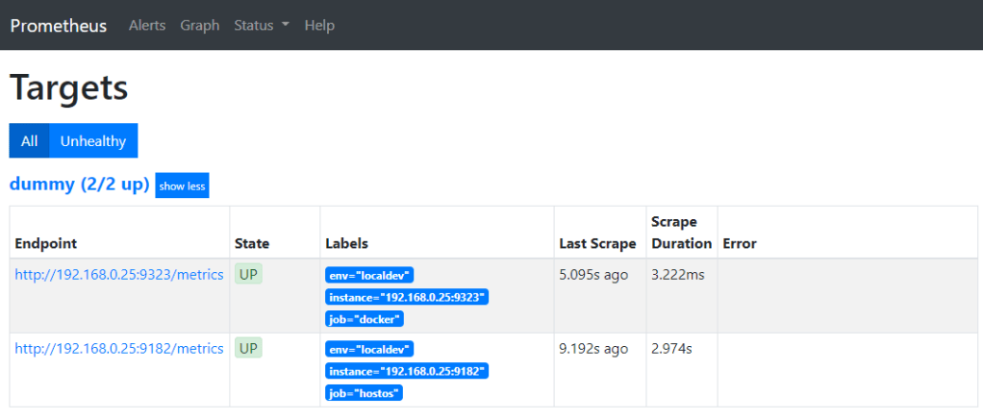Viewport: 983px width, 420px height.
Task: Open the 192.168.0.25:9182 metrics endpoint
Action: pos(119,349)
